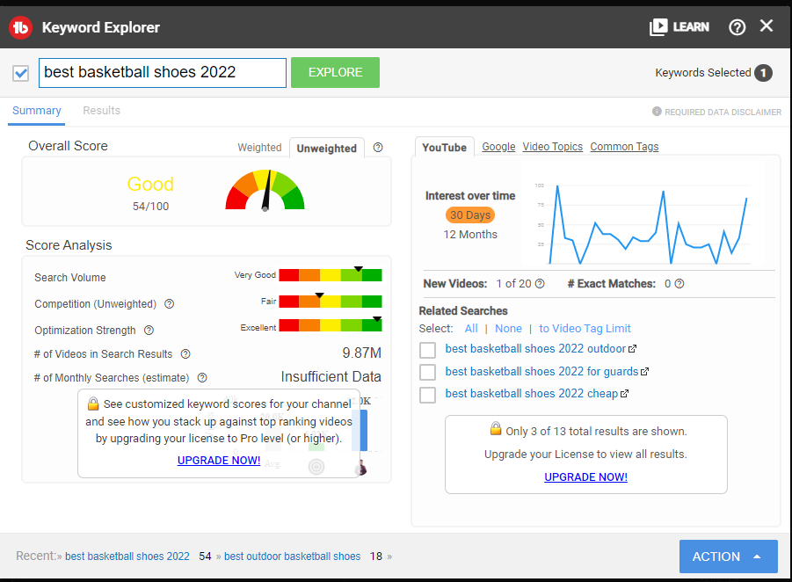Select related searches to Video Tag Limit
The height and width of the screenshot is (582, 792).
[585, 329]
